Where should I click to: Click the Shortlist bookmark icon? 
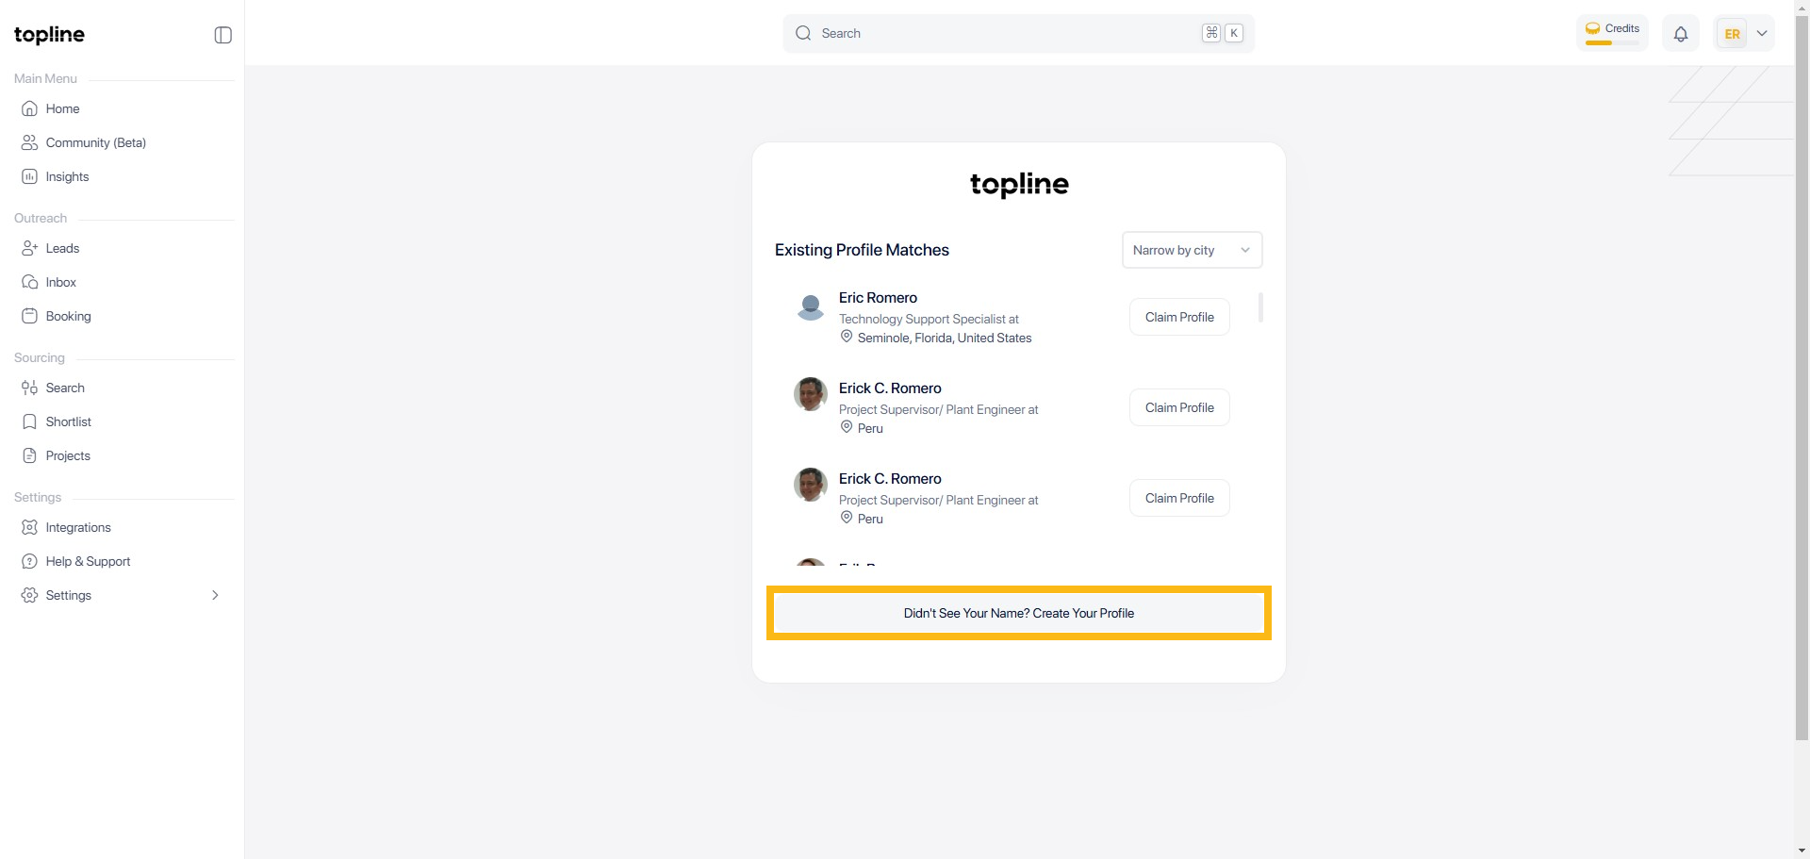[30, 421]
